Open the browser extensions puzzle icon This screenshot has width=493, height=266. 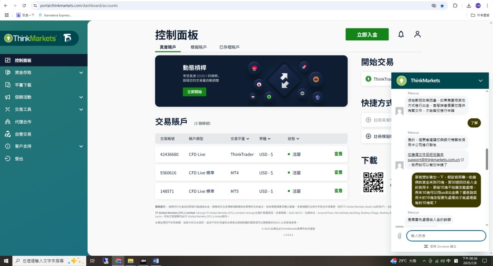pyautogui.click(x=455, y=6)
